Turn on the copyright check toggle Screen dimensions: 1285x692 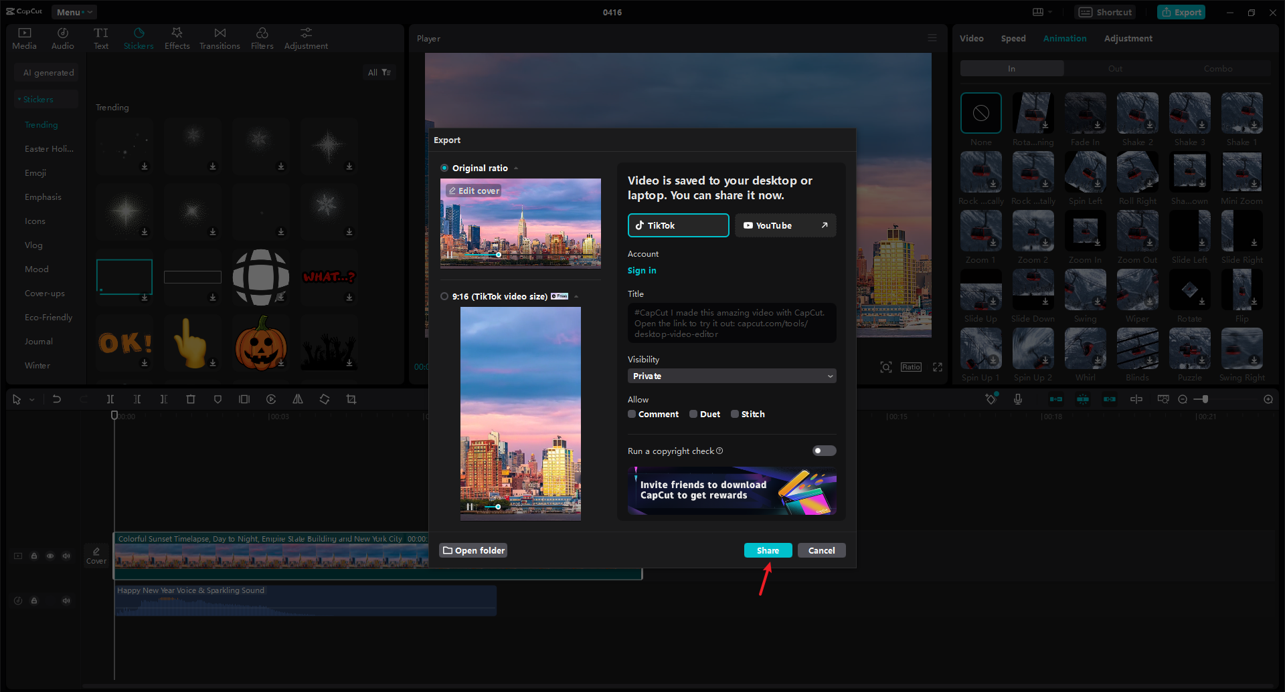point(824,451)
